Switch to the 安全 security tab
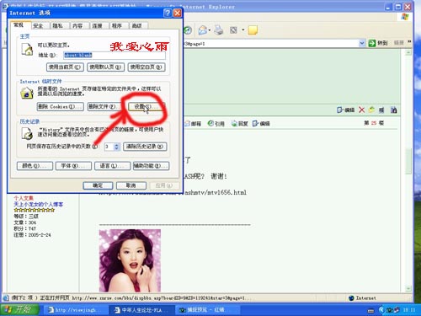The width and height of the screenshot is (421, 316). point(38,25)
